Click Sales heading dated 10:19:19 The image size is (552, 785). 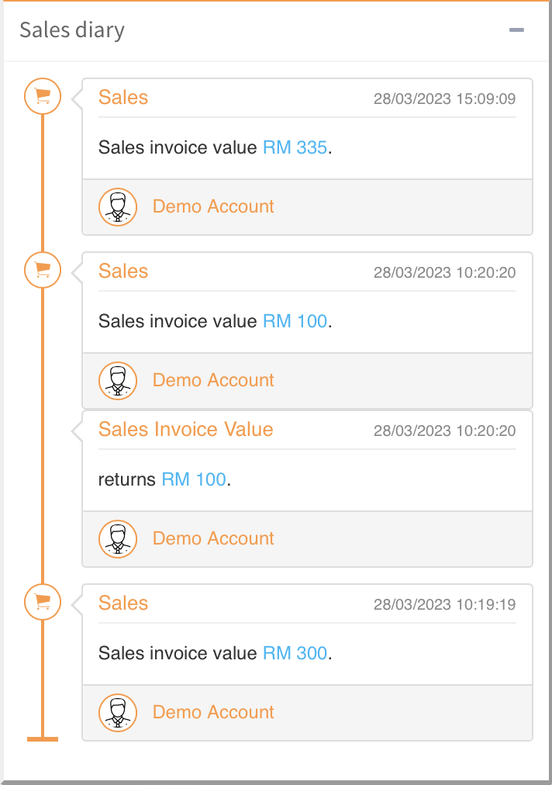123,603
